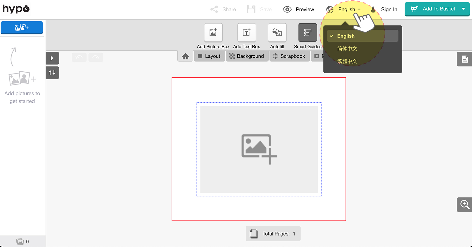Image resolution: width=472 pixels, height=247 pixels.
Task: Go to home tab icon
Action: click(x=186, y=56)
